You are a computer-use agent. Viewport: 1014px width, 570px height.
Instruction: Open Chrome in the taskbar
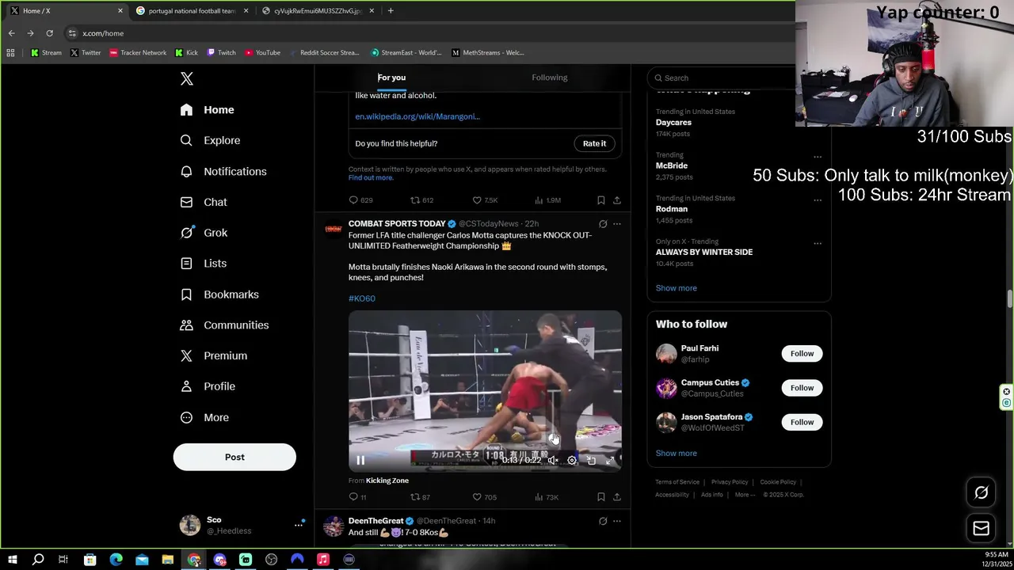(x=194, y=560)
